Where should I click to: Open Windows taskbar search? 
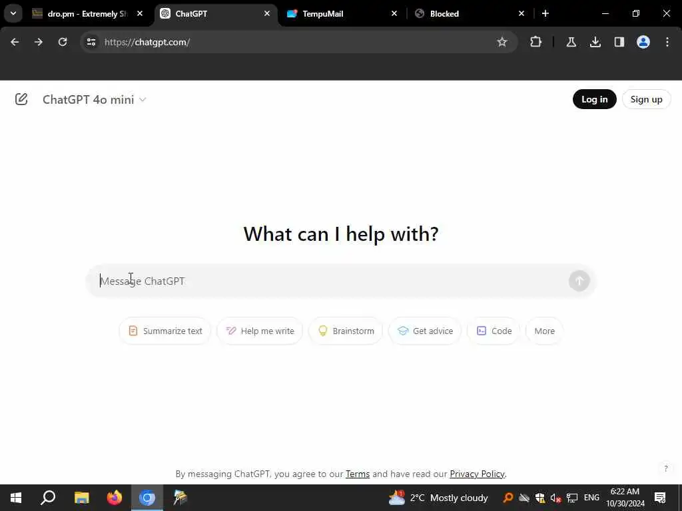click(48, 498)
